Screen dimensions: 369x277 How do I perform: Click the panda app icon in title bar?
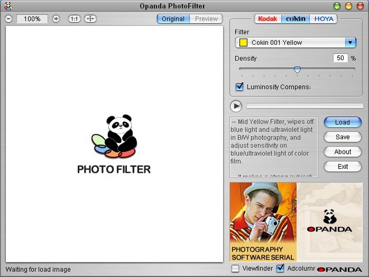[x=9, y=6]
